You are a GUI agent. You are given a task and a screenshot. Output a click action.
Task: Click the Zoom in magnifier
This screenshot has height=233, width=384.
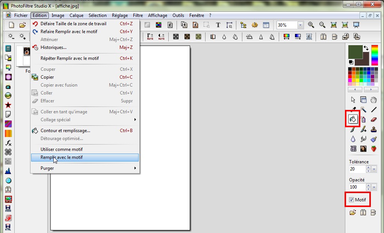pos(311,25)
